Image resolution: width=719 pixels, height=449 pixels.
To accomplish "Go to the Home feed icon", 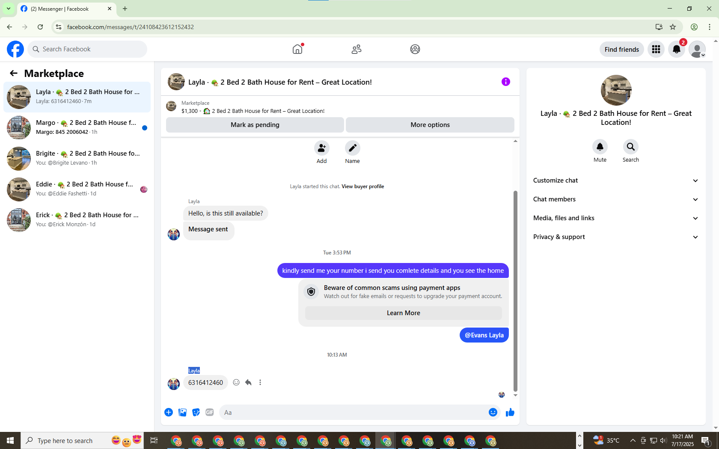I will click(x=297, y=49).
